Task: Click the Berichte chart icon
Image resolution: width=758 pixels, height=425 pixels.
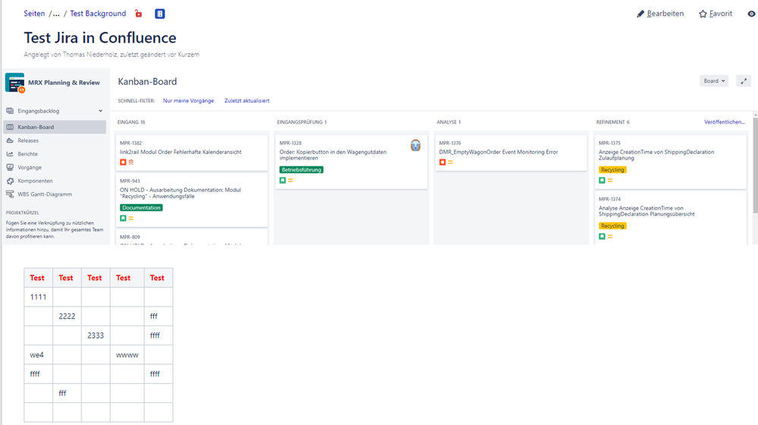Action: (10, 154)
